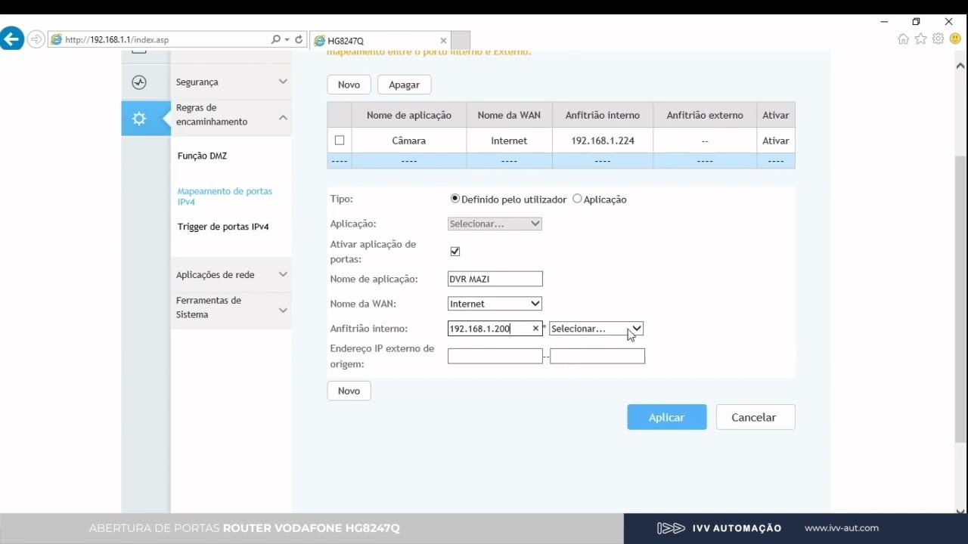
Task: Clear the Anfitrião interno field with X
Action: [x=535, y=329]
